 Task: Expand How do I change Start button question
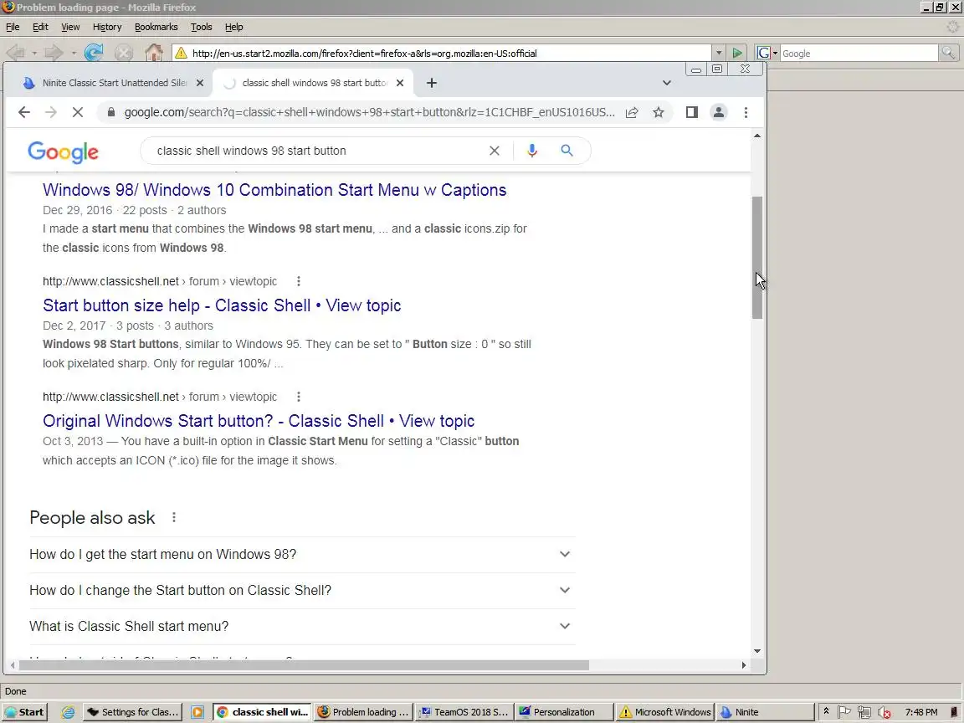click(301, 590)
